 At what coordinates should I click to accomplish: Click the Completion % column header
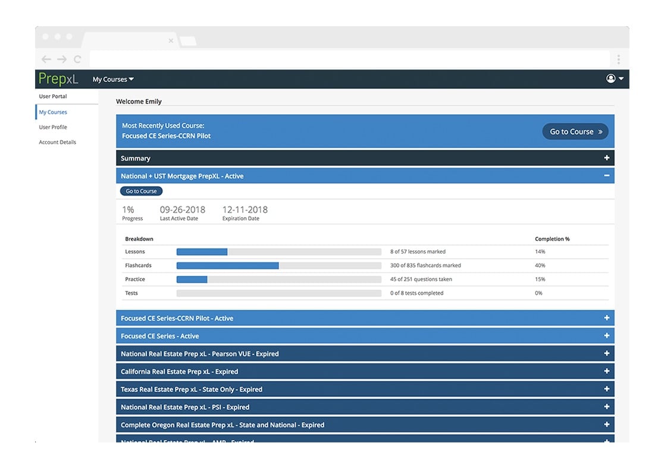pos(552,239)
